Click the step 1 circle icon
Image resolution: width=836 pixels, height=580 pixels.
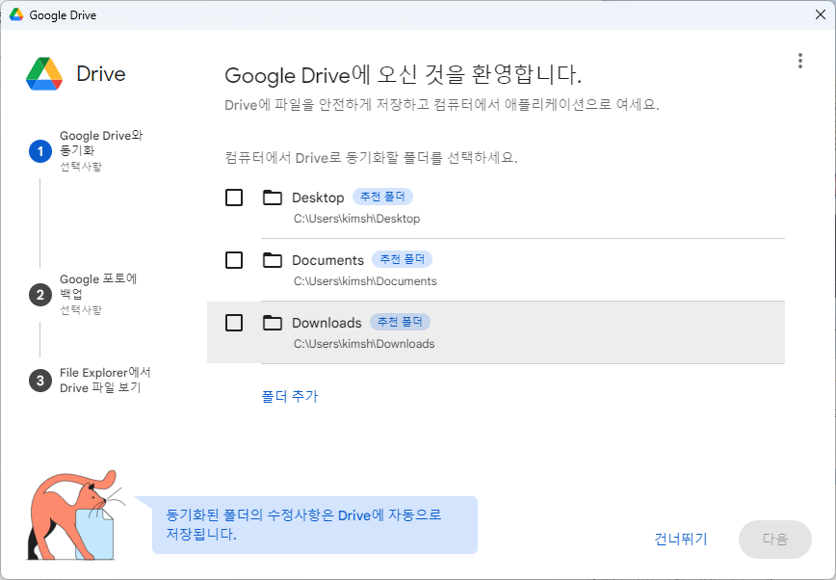coord(39,151)
